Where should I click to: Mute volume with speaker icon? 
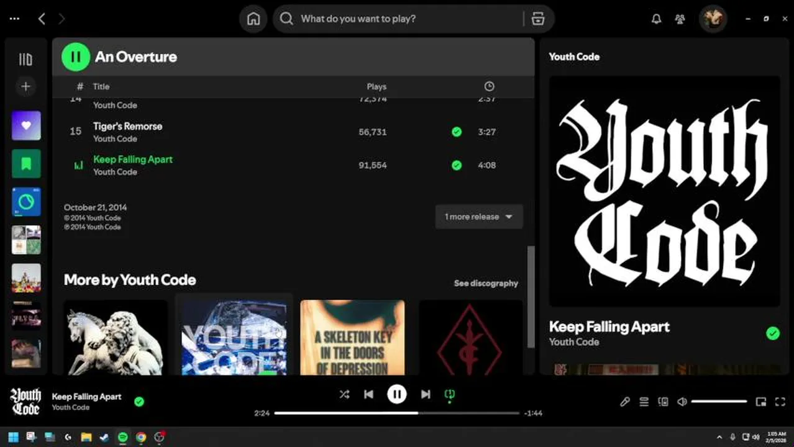pos(682,402)
